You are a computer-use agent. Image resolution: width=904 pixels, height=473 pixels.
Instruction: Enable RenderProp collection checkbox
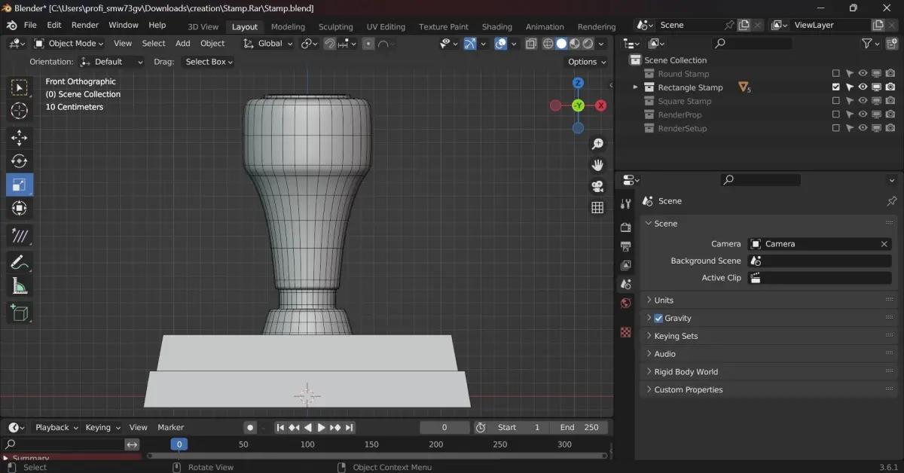point(835,114)
